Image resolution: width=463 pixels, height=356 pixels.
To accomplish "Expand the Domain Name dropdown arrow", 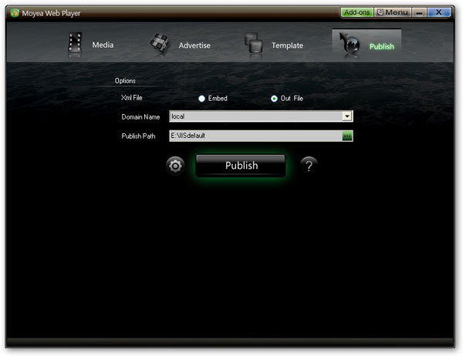I will 347,116.
